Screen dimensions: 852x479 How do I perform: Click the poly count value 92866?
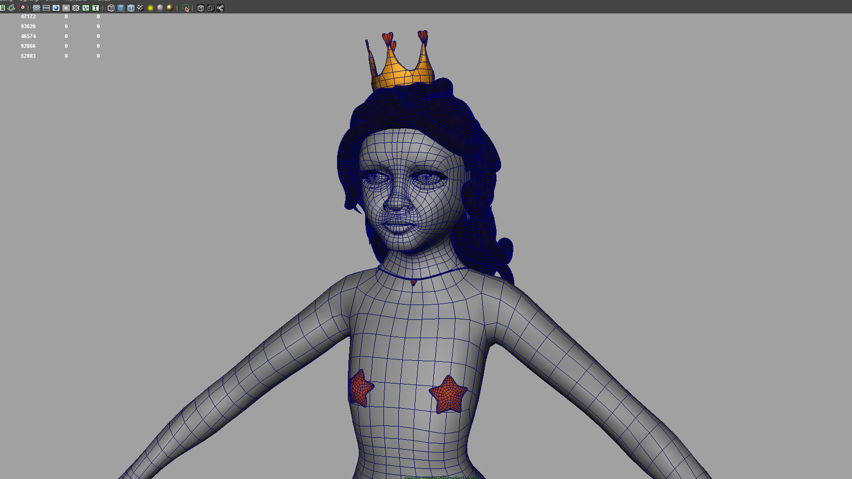coord(28,46)
